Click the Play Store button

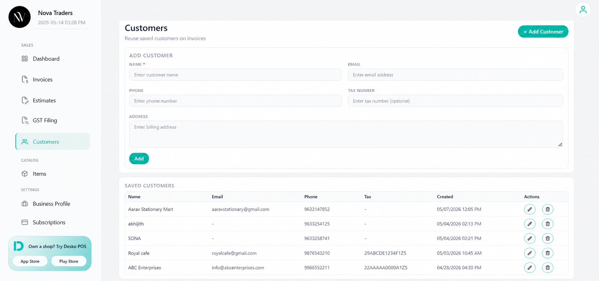69,261
